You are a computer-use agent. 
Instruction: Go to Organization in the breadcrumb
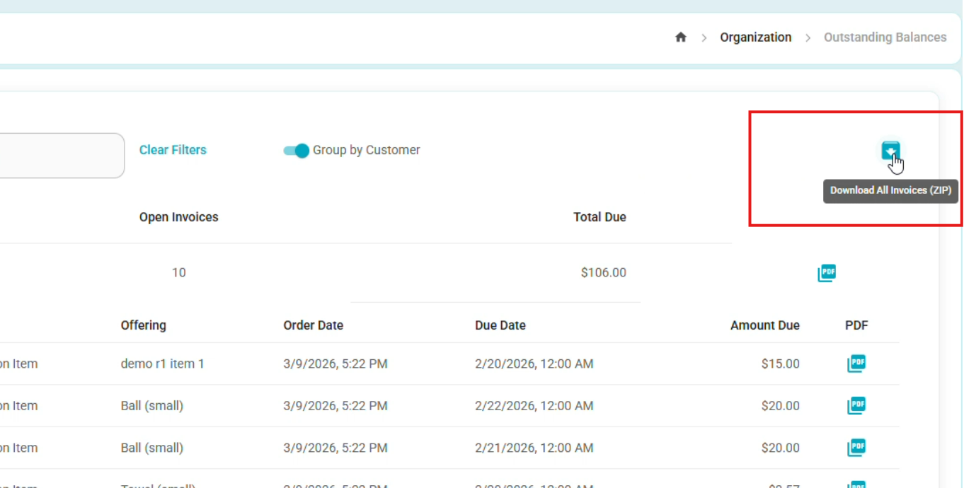[x=756, y=37]
